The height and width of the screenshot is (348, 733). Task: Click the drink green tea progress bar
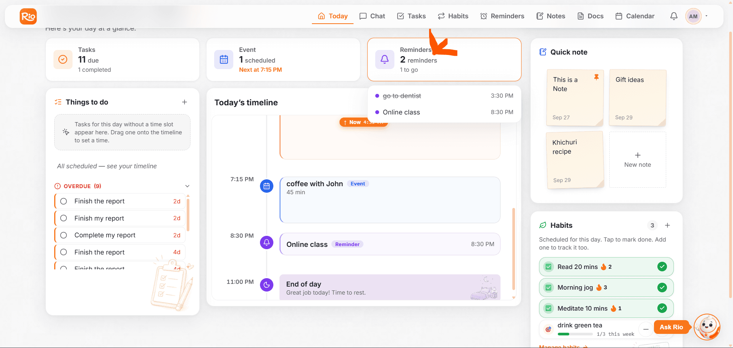pyautogui.click(x=575, y=334)
